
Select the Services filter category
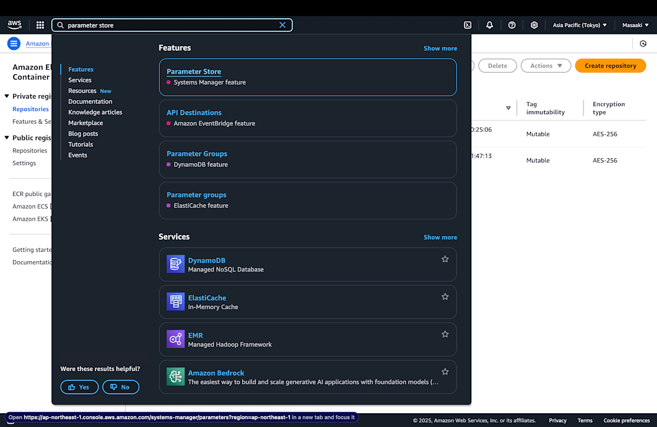pyautogui.click(x=80, y=80)
